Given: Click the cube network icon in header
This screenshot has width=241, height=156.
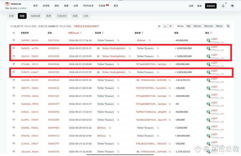Looking at the screenshot, I should tap(232, 6).
